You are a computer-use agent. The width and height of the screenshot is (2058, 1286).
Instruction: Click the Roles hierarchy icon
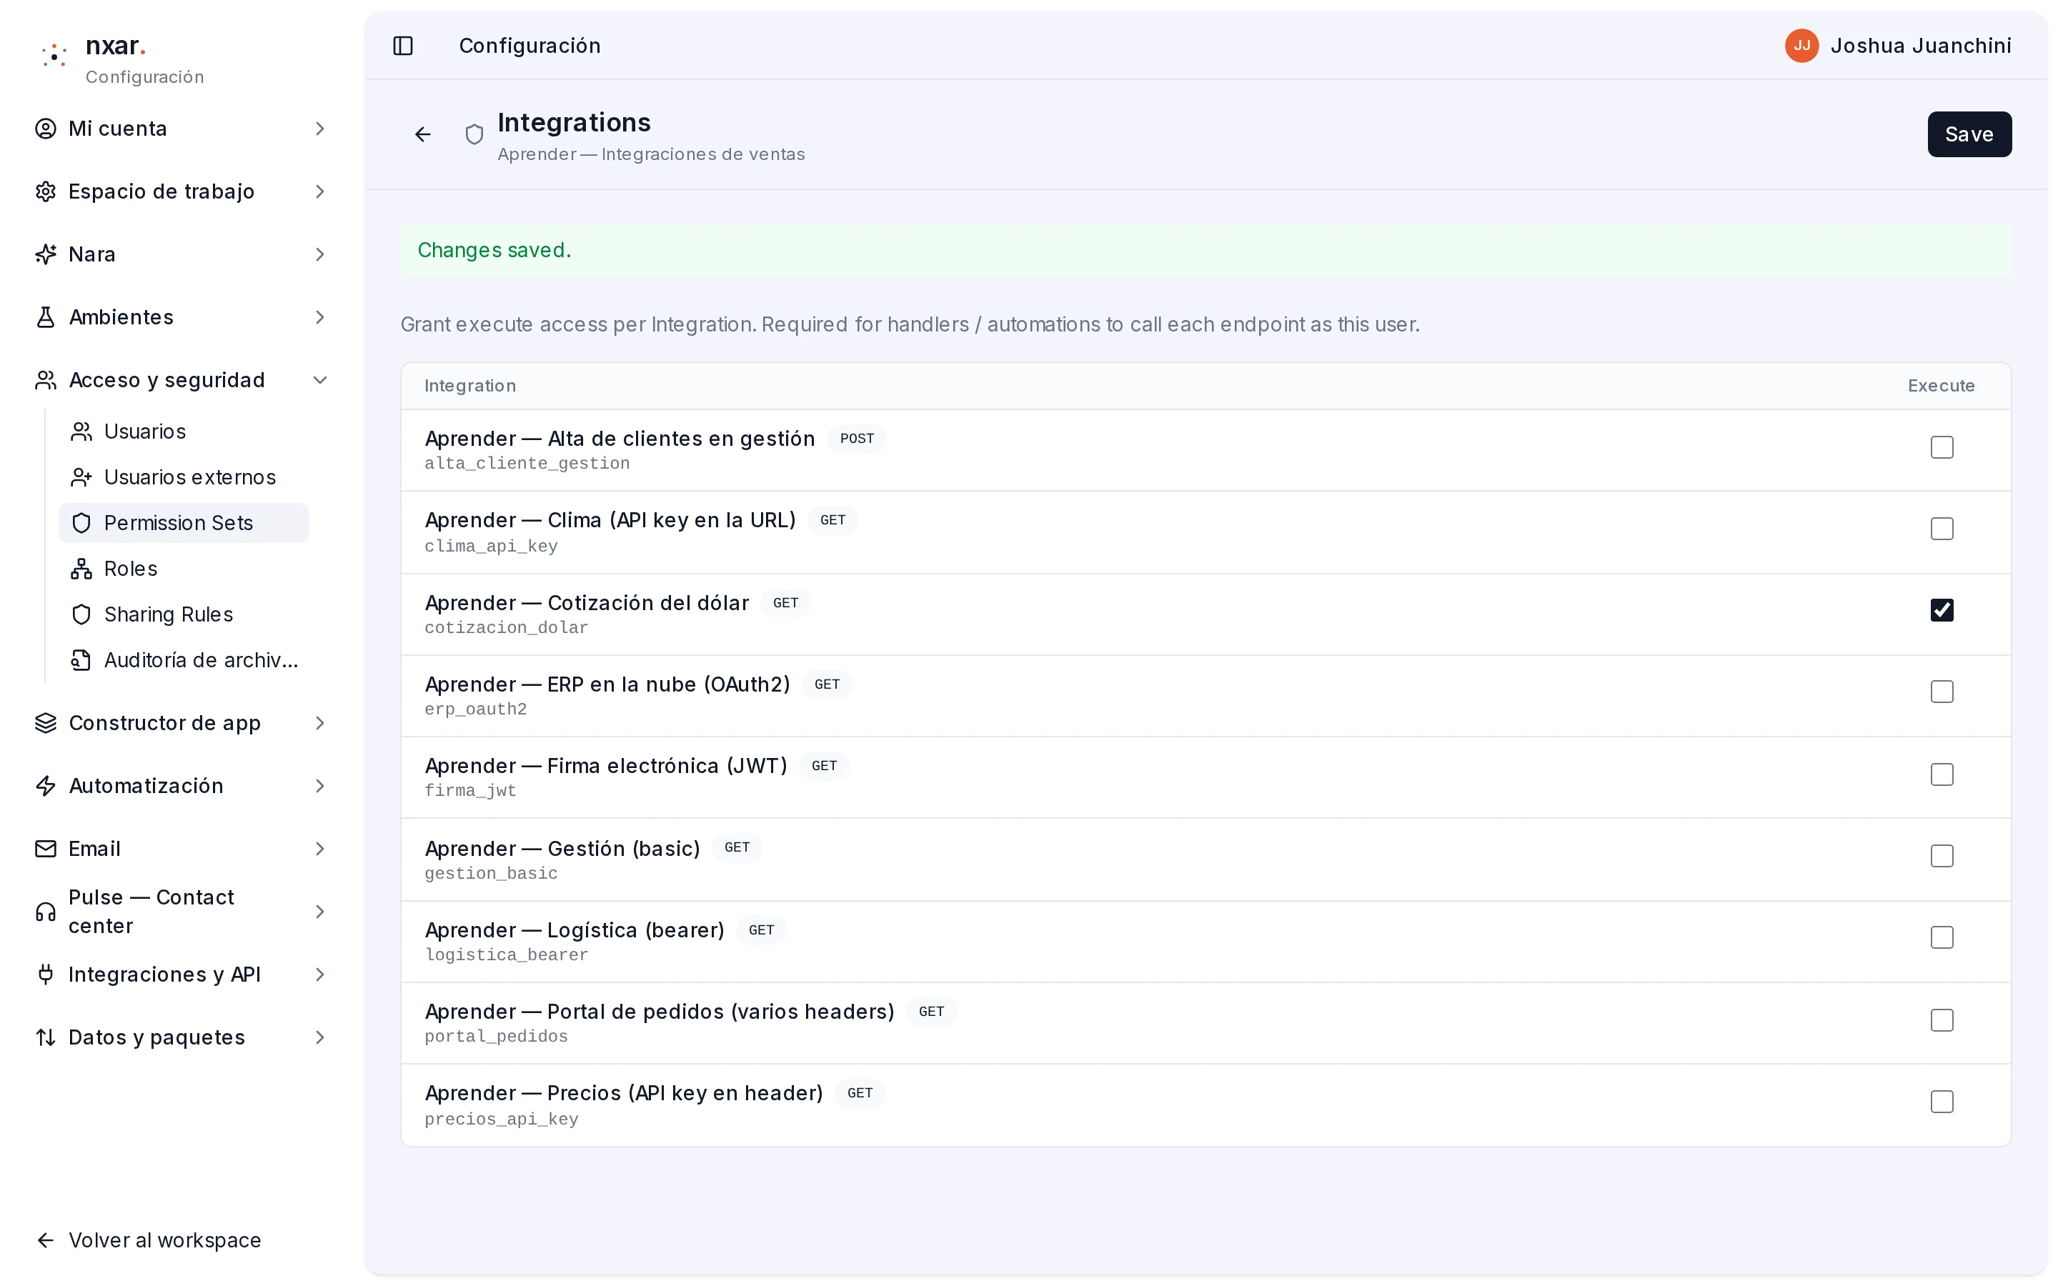81,569
